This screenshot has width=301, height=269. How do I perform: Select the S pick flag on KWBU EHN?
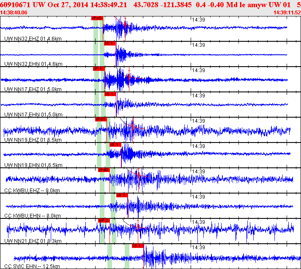122,195
